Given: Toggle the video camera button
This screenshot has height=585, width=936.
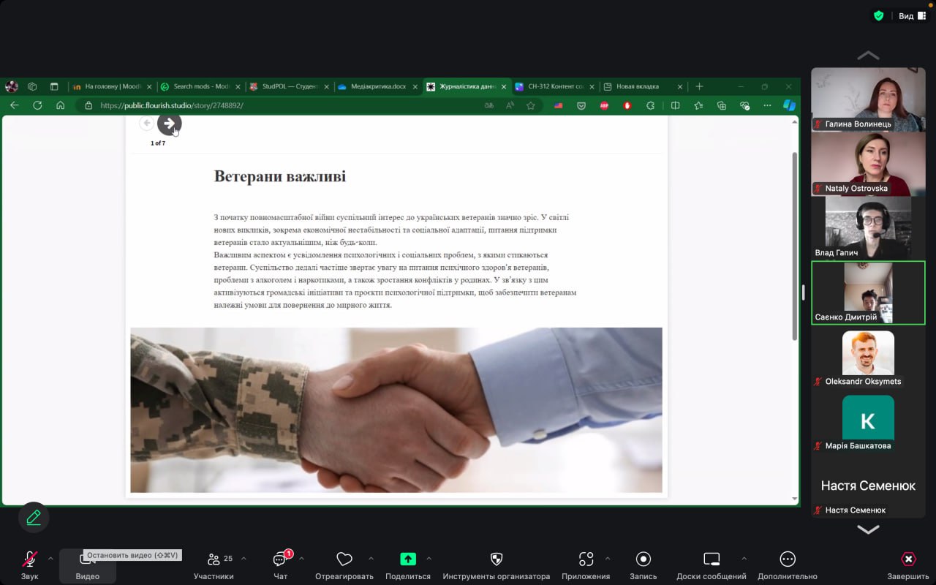Looking at the screenshot, I should (x=87, y=560).
